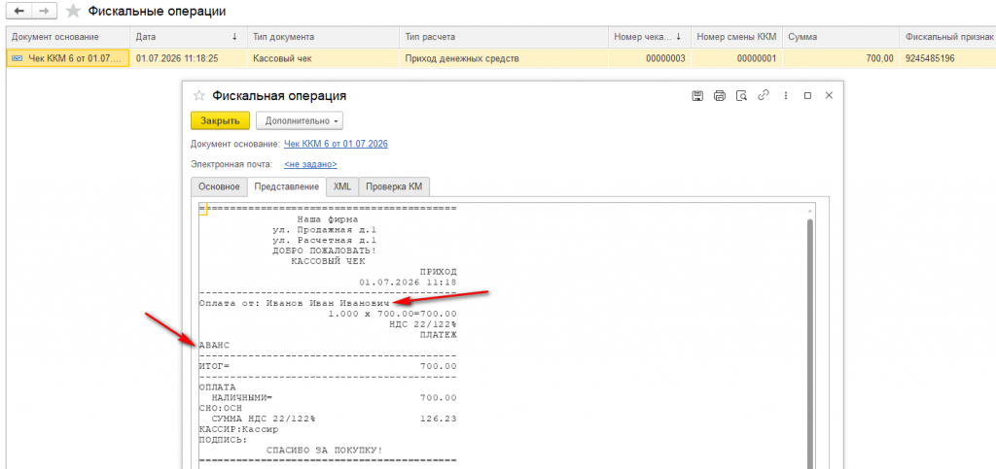Viewport: 996px width, 469px height.
Task: Click the Тип документа column header
Action: 323,37
